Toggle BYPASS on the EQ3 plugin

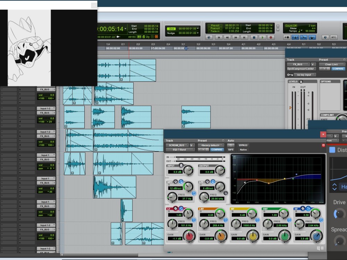[x=243, y=145]
